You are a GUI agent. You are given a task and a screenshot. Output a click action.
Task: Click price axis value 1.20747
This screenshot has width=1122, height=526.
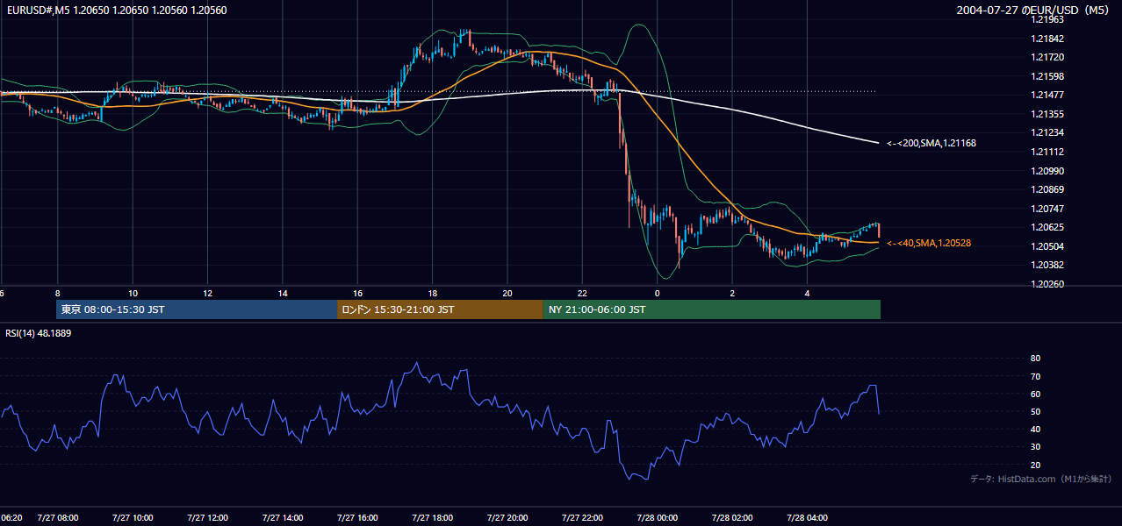[1046, 209]
